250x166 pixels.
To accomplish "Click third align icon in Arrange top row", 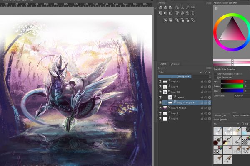I will click(x=170, y=7).
